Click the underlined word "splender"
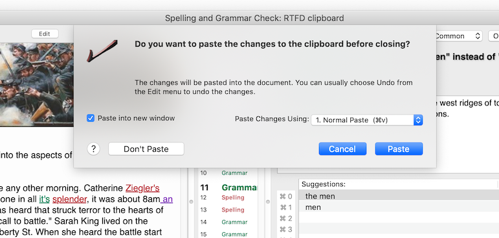Image resolution: width=499 pixels, height=238 pixels. pos(69,199)
